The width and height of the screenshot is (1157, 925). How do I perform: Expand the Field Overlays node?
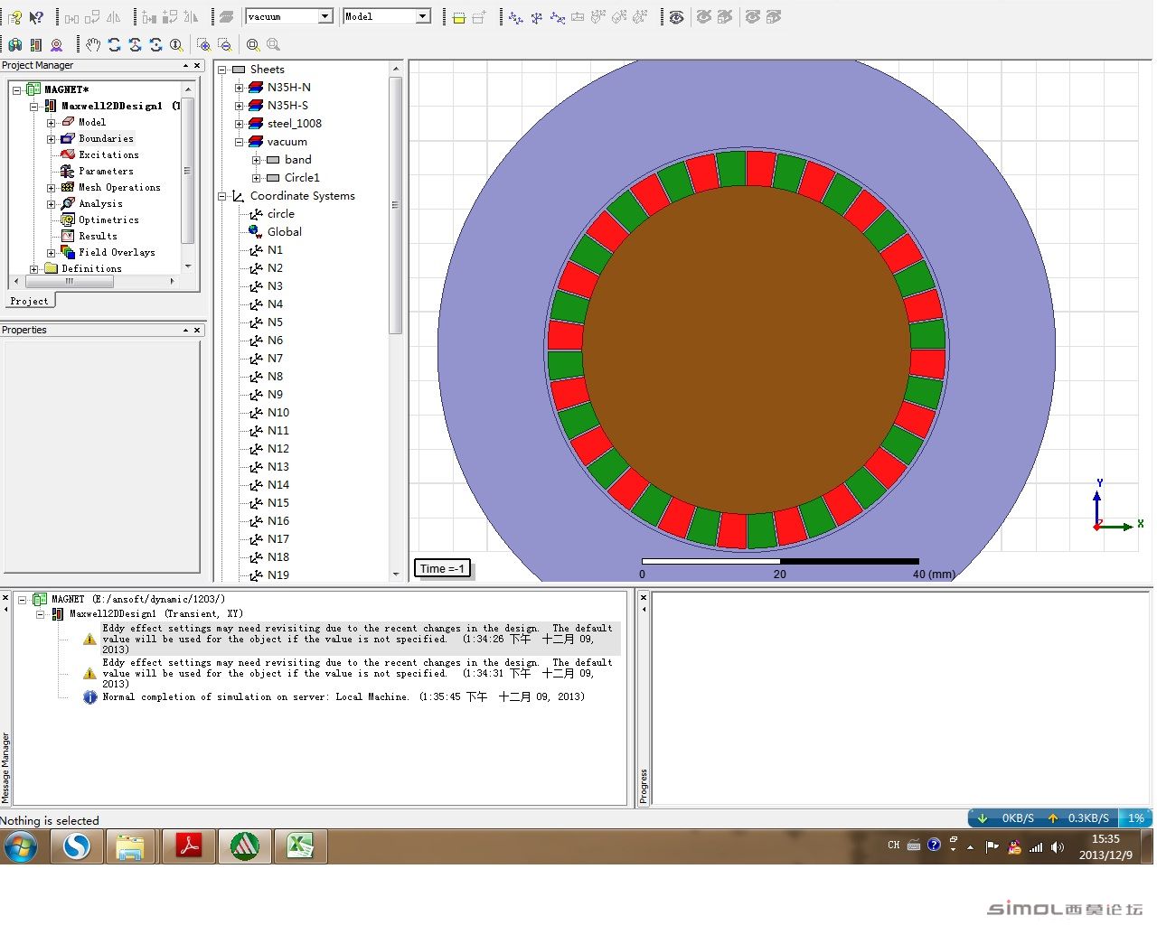[x=51, y=253]
